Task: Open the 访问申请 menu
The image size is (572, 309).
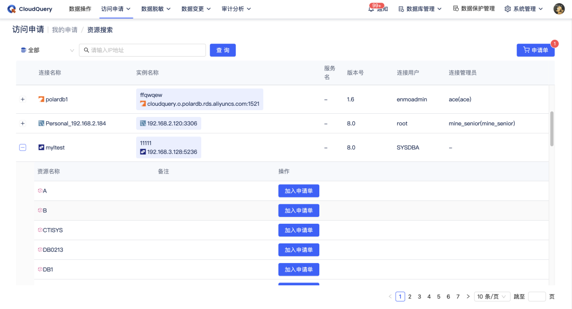Action: [115, 9]
